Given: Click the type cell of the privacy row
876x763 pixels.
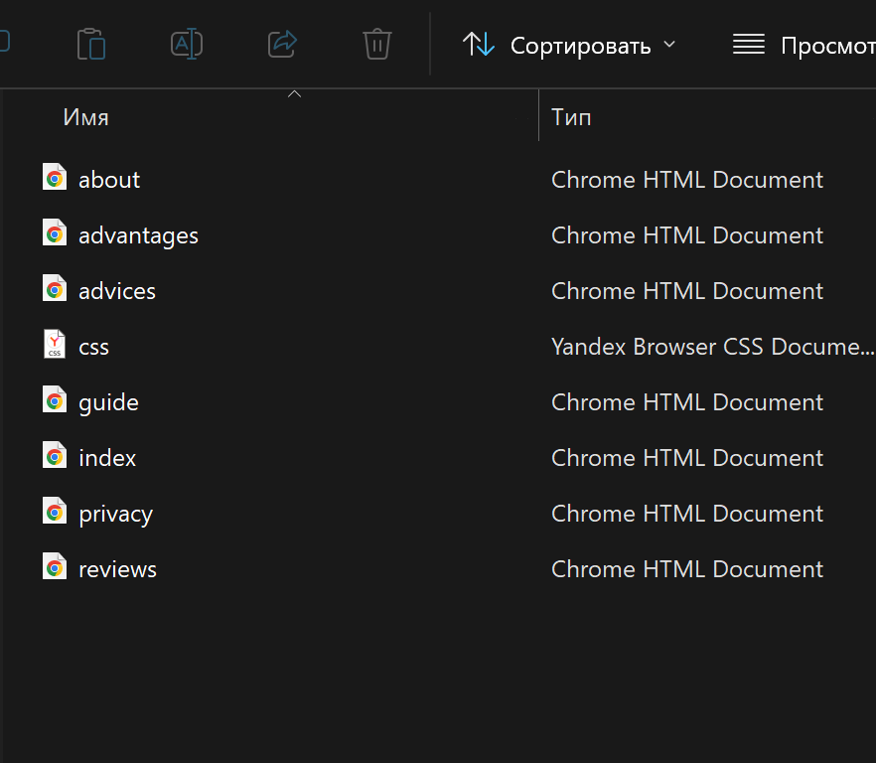Looking at the screenshot, I should [x=687, y=514].
